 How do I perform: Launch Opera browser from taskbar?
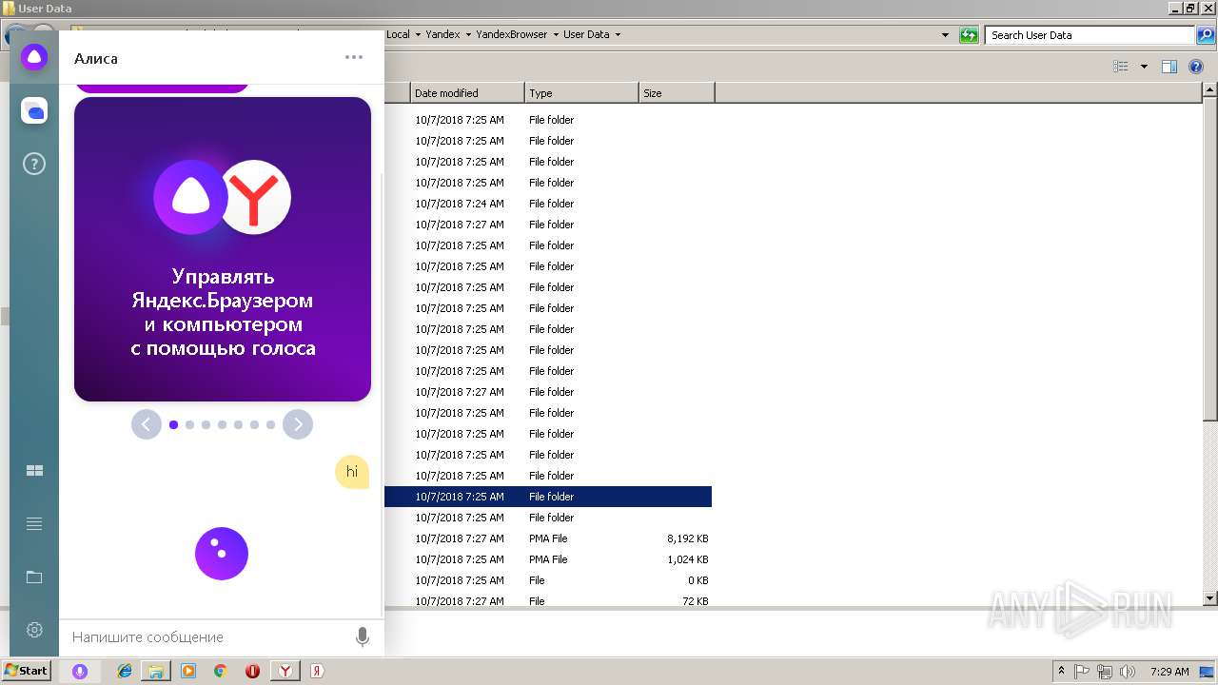point(252,671)
